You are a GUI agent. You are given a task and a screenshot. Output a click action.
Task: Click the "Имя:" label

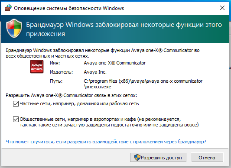(x=55, y=63)
